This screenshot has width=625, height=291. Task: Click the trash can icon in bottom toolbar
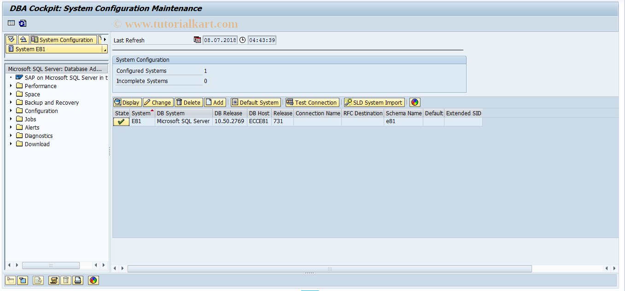[x=66, y=280]
